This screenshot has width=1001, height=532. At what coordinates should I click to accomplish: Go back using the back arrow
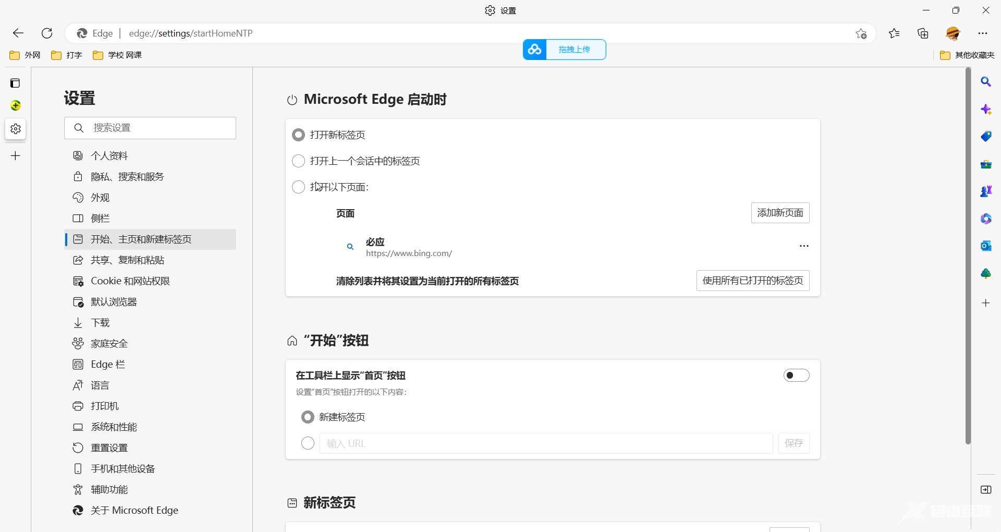[18, 33]
